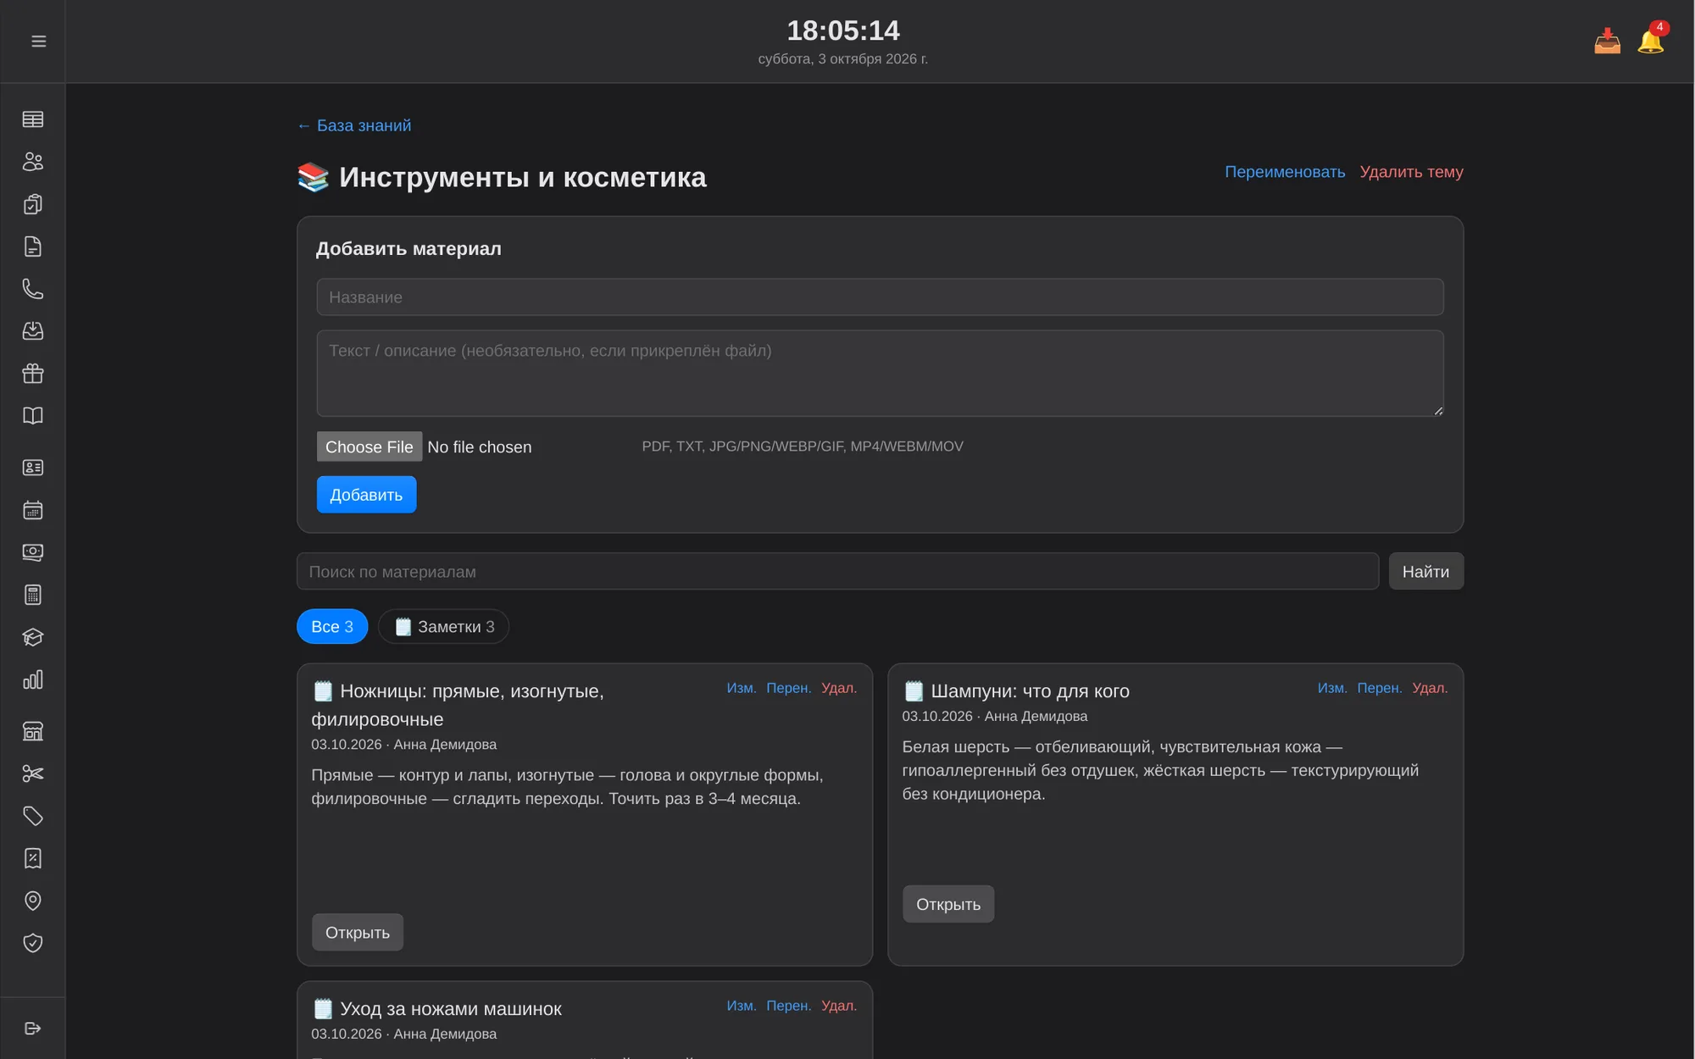Click 'Изм.' on 'Уход за ножами' card
The width and height of the screenshot is (1695, 1059).
[x=741, y=1006]
